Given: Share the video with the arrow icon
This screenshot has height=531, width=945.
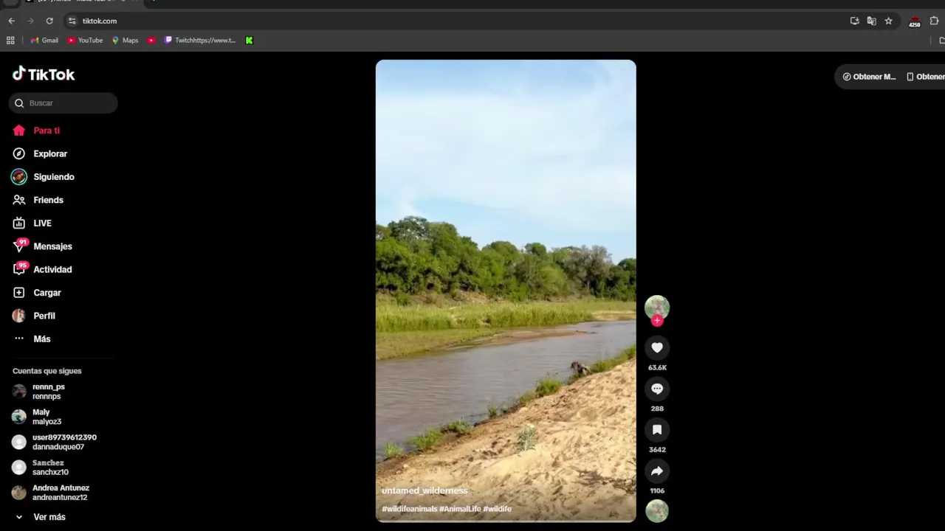Looking at the screenshot, I should [657, 471].
